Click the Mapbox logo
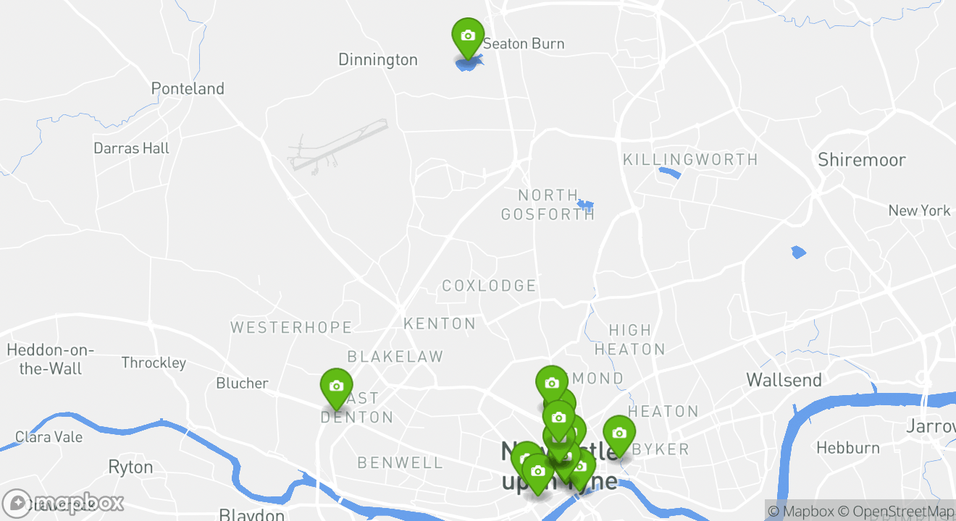Image resolution: width=956 pixels, height=521 pixels. pos(64,502)
